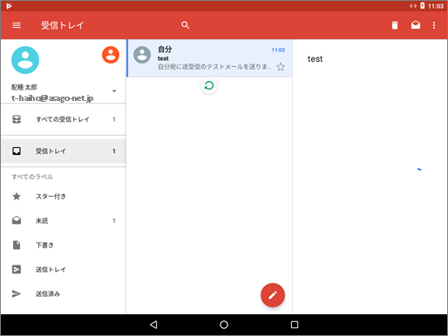This screenshot has width=448, height=336.
Task: Star the test email from 自分
Action: [x=281, y=67]
